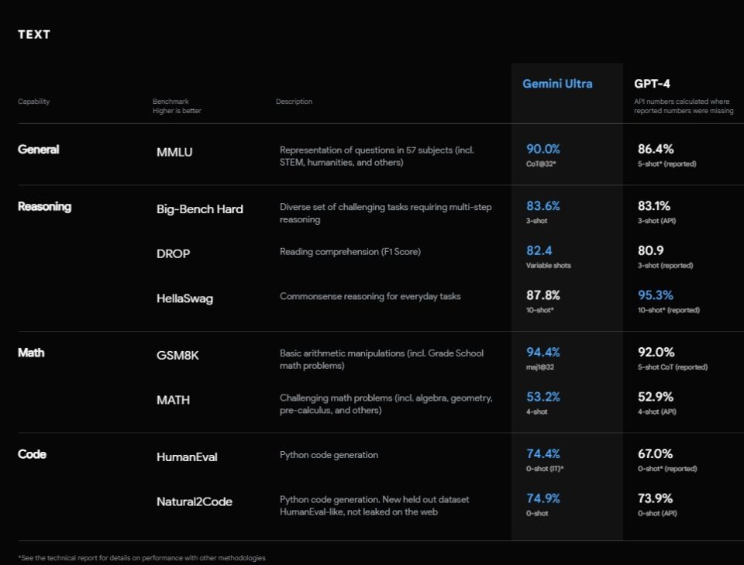Click the technical report footnote text

click(142, 558)
